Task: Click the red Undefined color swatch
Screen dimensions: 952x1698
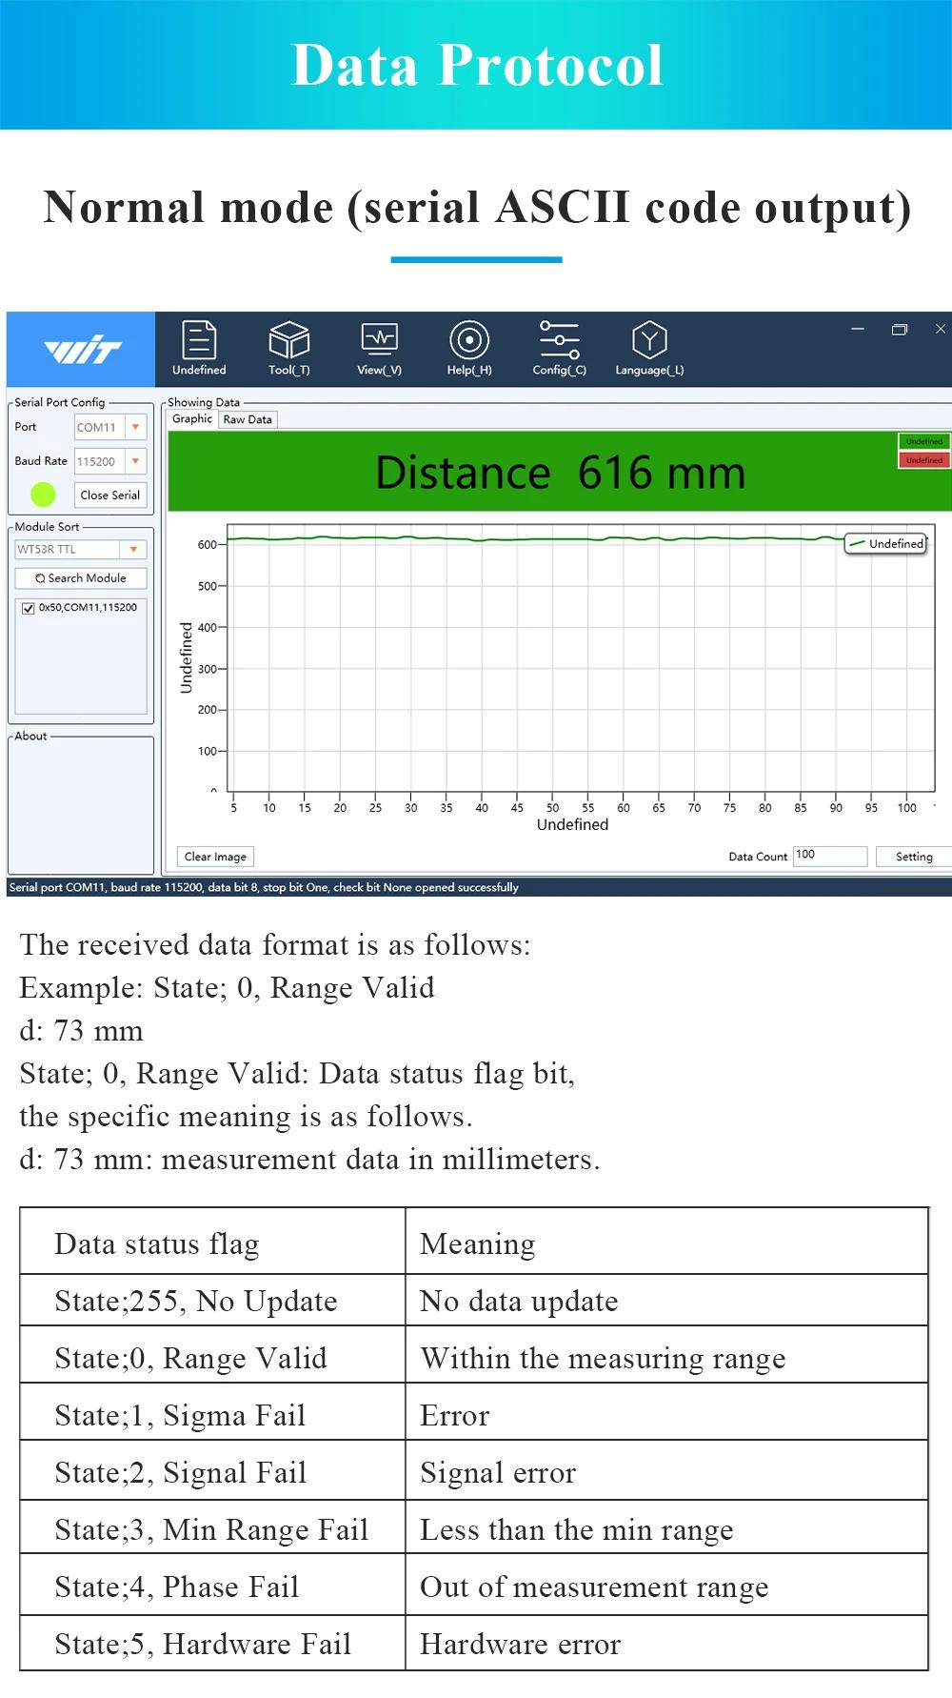Action: [x=923, y=460]
